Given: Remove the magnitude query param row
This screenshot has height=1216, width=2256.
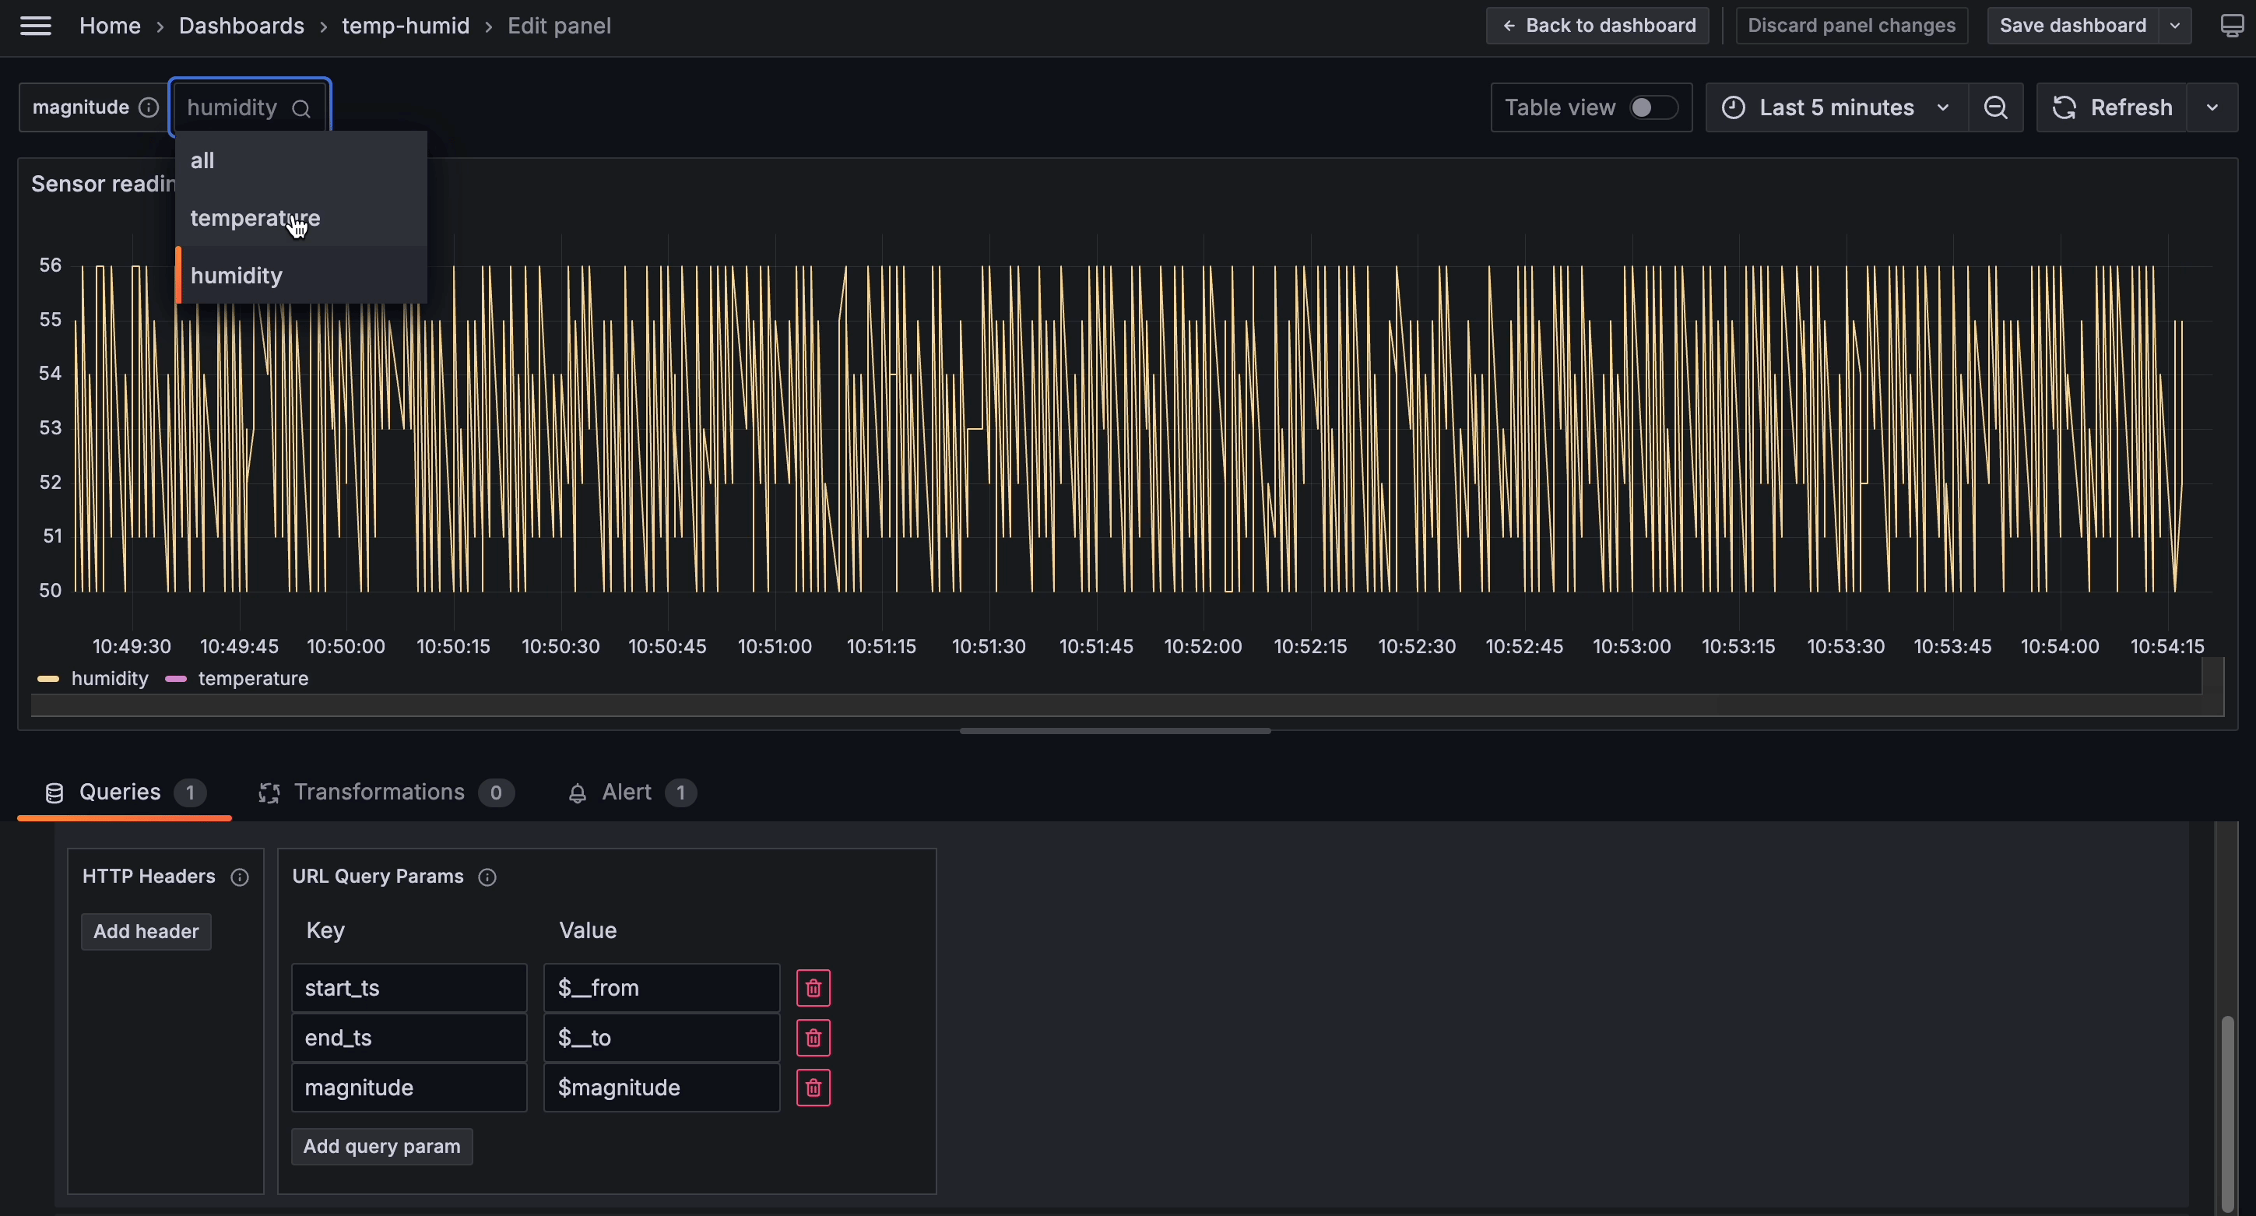Looking at the screenshot, I should click(813, 1088).
